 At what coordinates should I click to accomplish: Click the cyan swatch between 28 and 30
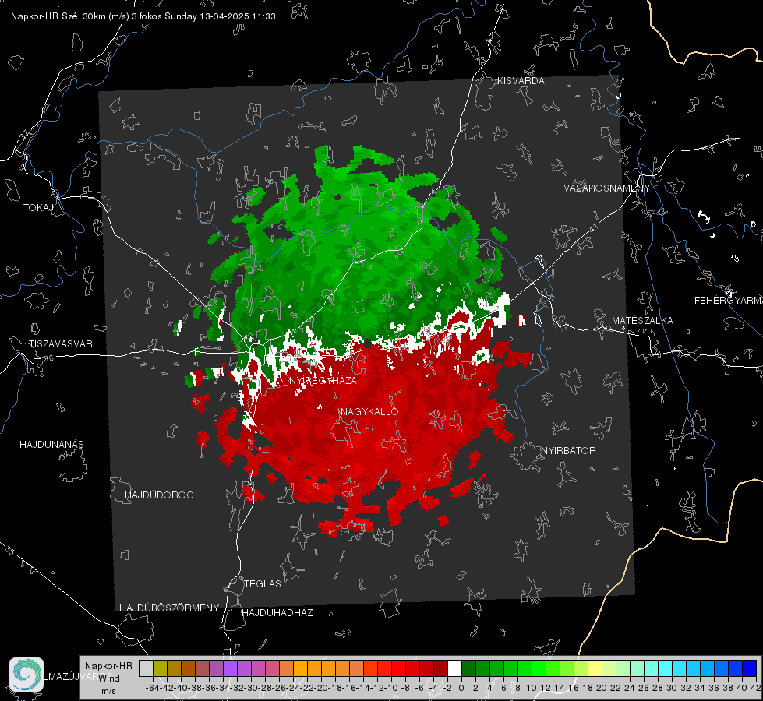point(666,668)
